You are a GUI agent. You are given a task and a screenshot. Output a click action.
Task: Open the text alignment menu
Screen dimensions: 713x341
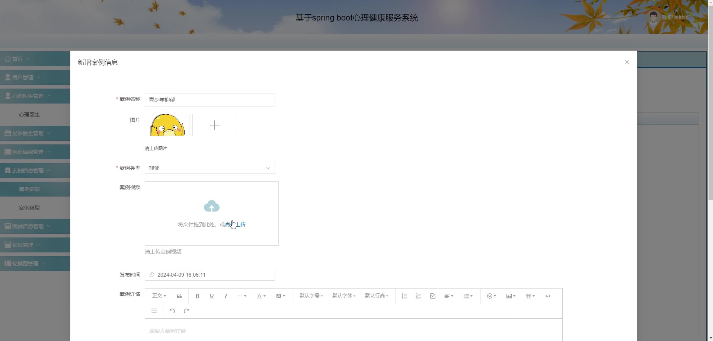pos(449,296)
